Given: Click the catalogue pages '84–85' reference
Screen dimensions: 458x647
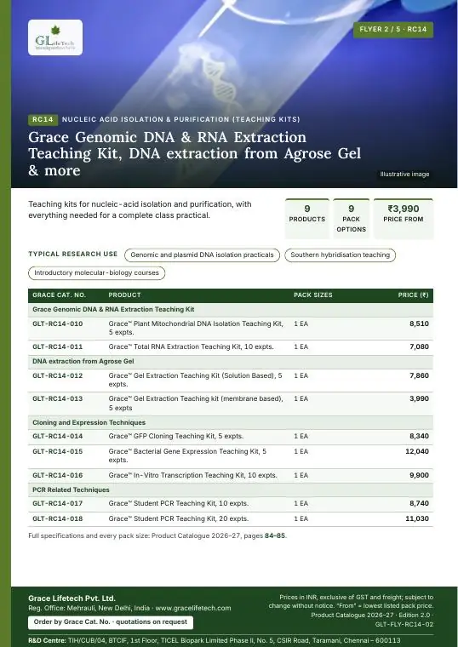Looking at the screenshot, I should click(275, 536).
